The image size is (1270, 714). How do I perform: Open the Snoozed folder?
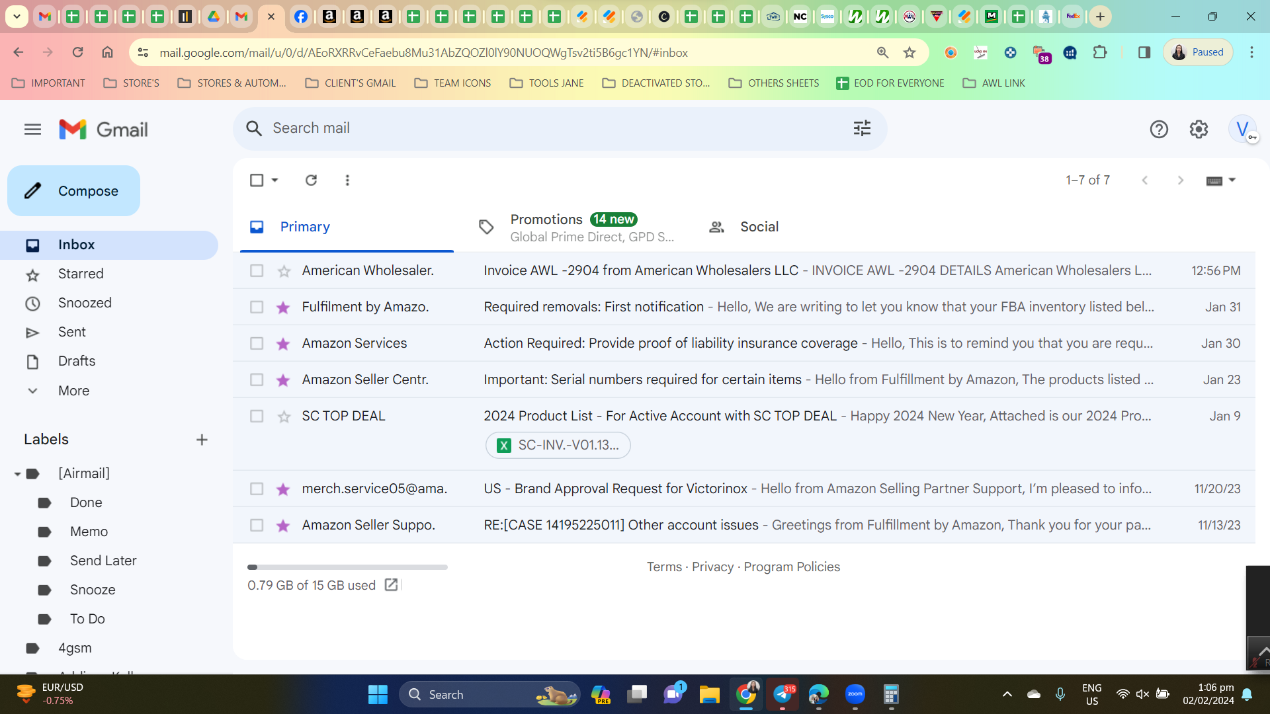[85, 303]
